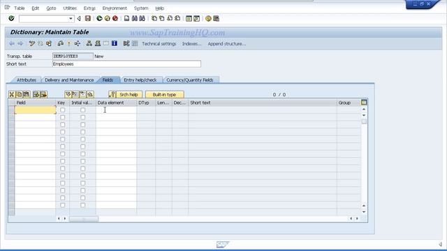Click the Indexes... button
Screen dimensions: 447x251
[191, 44]
